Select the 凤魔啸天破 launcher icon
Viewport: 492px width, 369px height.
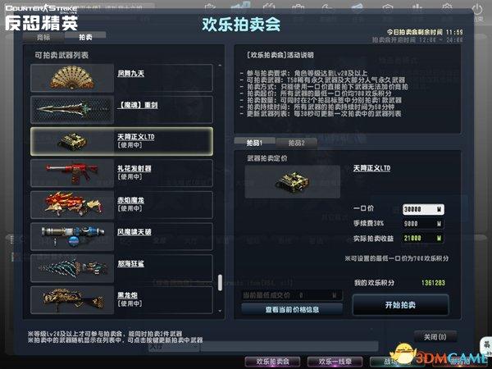[x=72, y=236]
